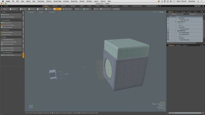Open 3D Viewport Settings
The image size is (205, 115).
tap(11, 50)
